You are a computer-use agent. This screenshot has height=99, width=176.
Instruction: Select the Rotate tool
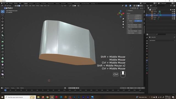pos(2,21)
